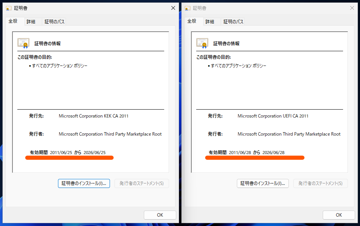The height and width of the screenshot is (226, 360).
Task: Click the start date 2011/06/28
Action: pyautogui.click(x=240, y=153)
